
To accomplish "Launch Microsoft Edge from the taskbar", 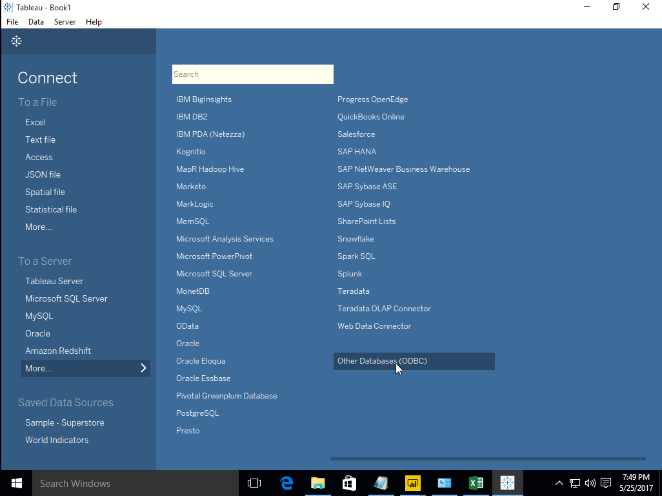I will [286, 483].
